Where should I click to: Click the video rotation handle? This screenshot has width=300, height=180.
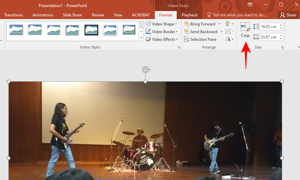click(146, 70)
